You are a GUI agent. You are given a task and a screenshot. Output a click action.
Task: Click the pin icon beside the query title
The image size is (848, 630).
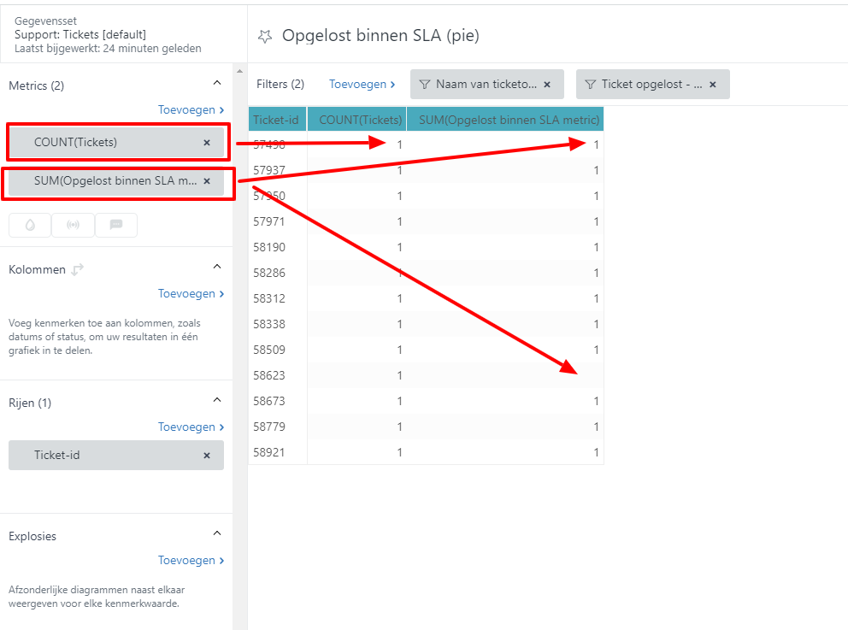pos(266,36)
